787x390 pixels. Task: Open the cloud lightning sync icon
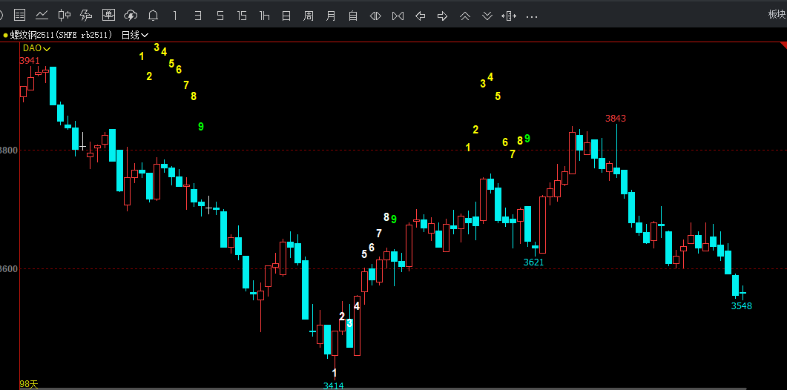point(131,16)
